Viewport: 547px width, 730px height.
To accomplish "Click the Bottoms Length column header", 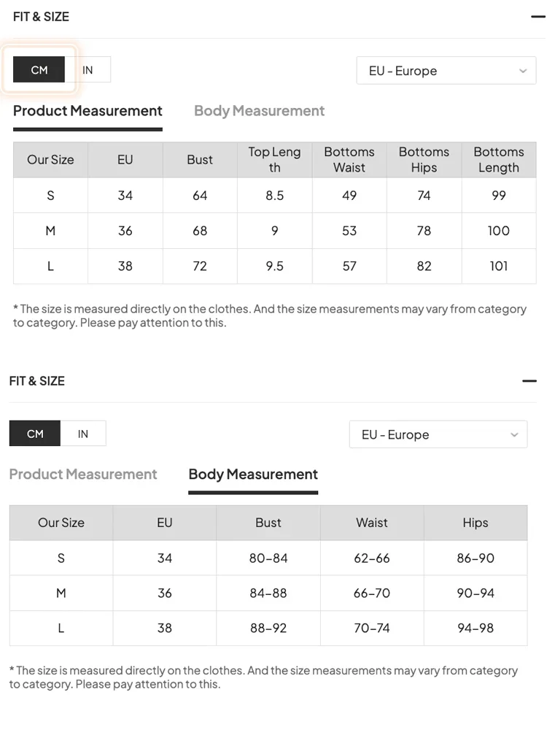I will coord(499,159).
